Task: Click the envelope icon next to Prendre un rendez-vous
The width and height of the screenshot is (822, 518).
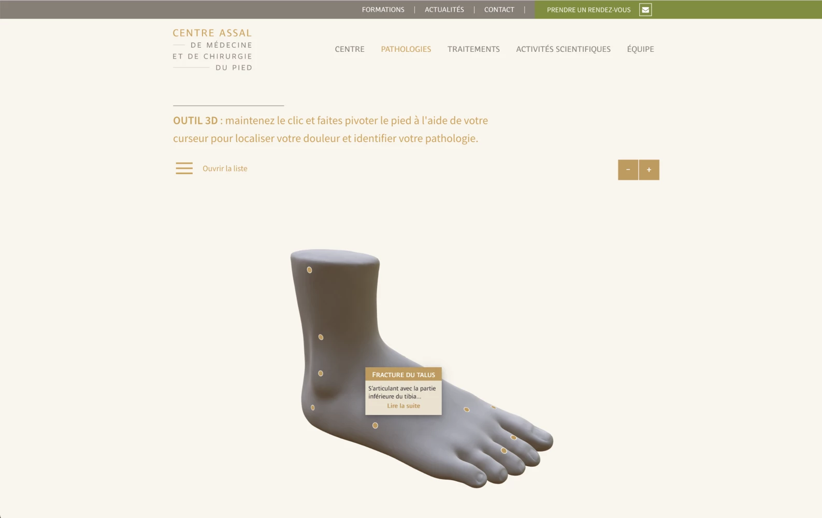Action: click(x=645, y=9)
